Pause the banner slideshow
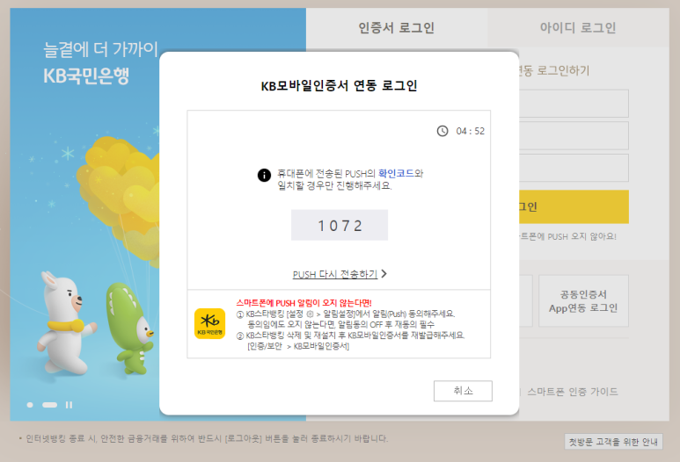 (69, 405)
